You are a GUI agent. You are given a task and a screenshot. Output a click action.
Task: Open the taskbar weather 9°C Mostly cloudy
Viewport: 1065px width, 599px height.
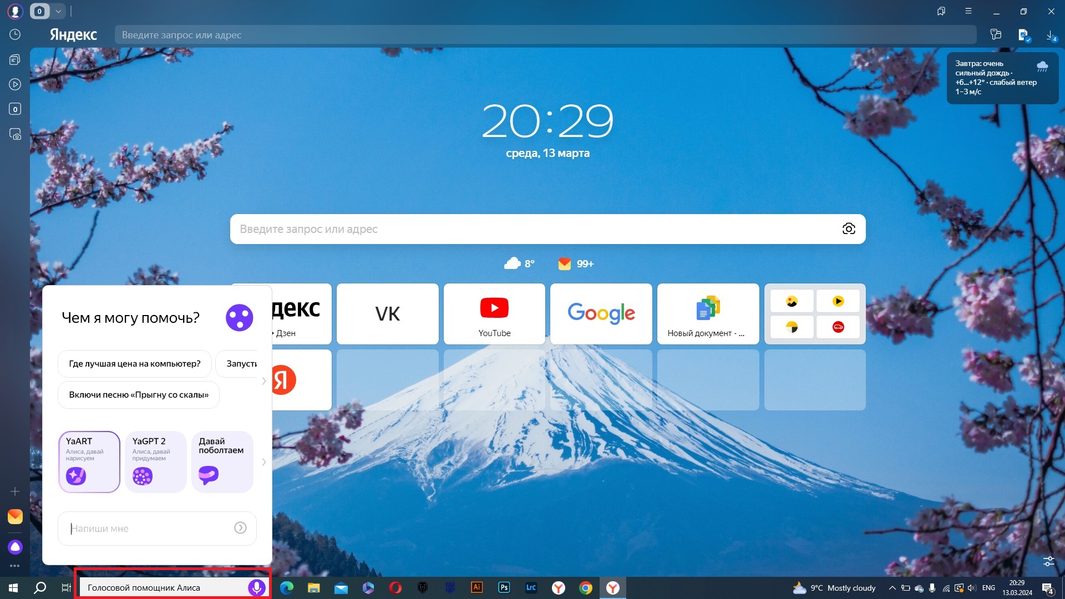point(835,588)
